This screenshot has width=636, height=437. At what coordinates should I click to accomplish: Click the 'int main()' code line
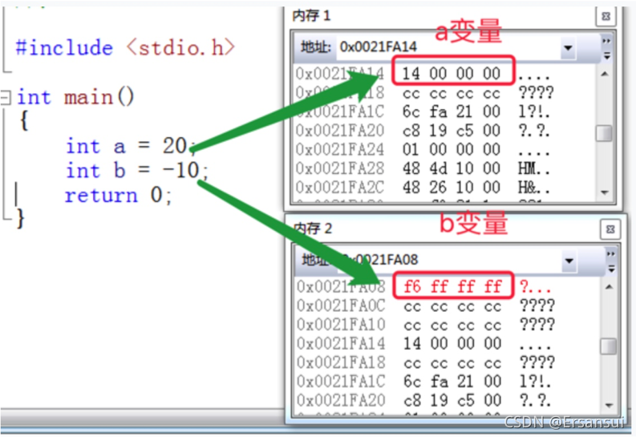click(75, 97)
